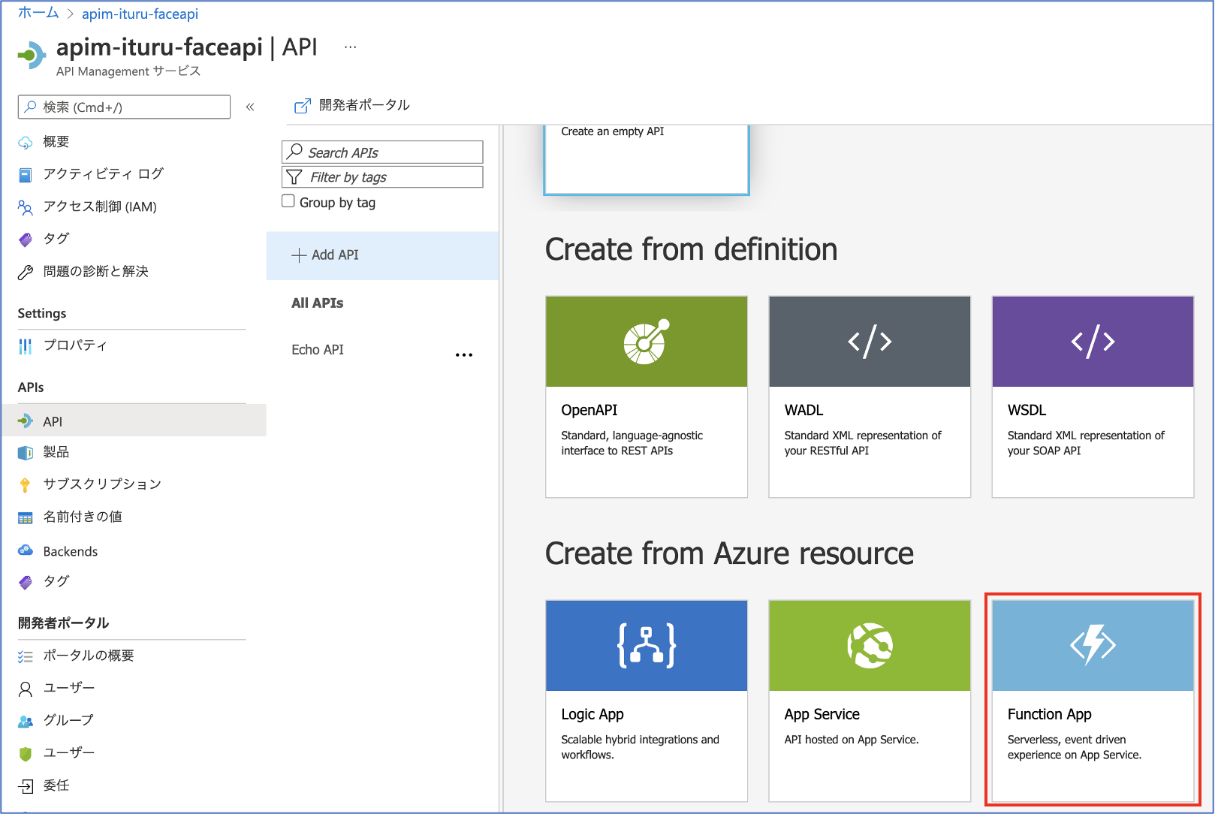This screenshot has width=1215, height=814.
Task: Click the shield icon next to ユーザー
Action: point(26,753)
